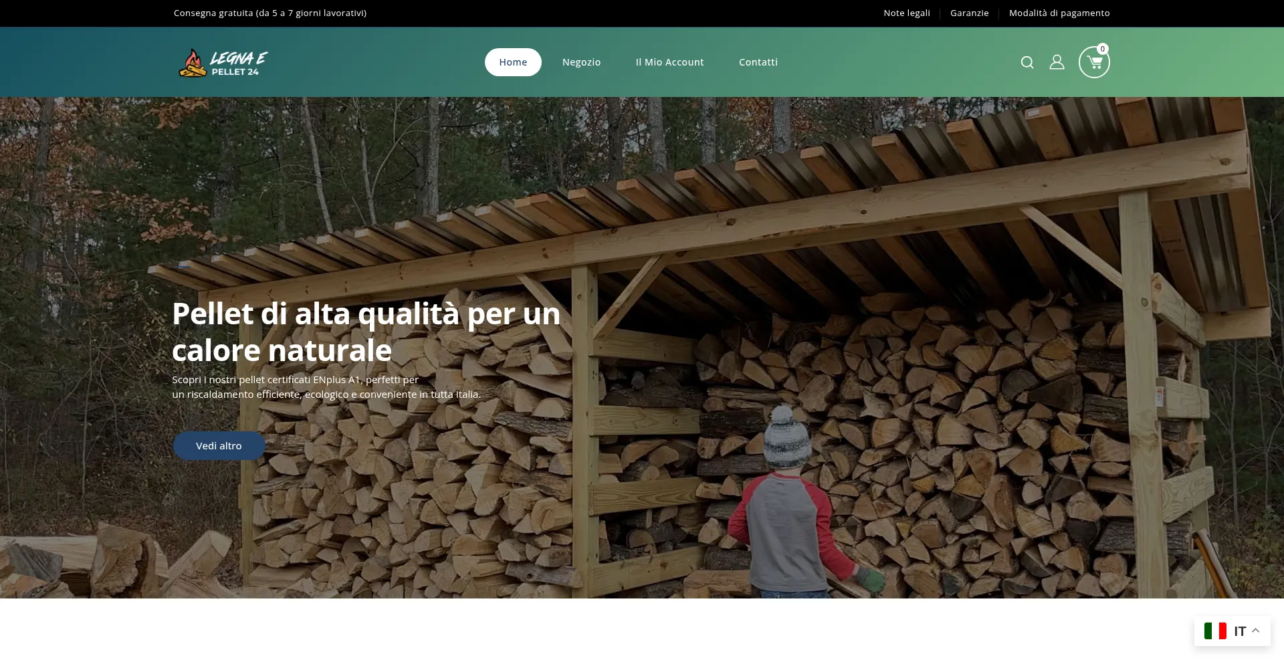Viewport: 1284px width, 664px height.
Task: Navigate to the Contatti page
Action: click(758, 62)
